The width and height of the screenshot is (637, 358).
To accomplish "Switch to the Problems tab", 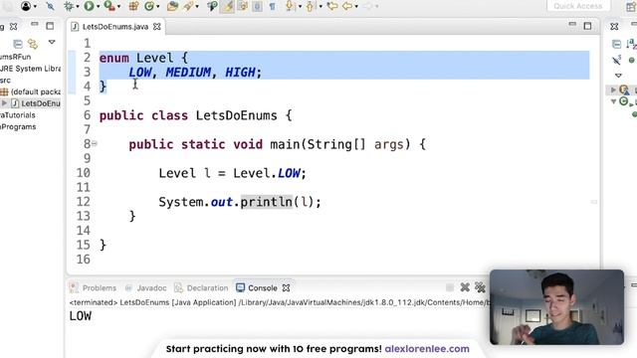I will click(94, 287).
